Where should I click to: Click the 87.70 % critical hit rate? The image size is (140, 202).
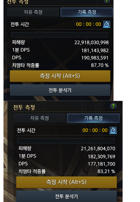pos(100,65)
